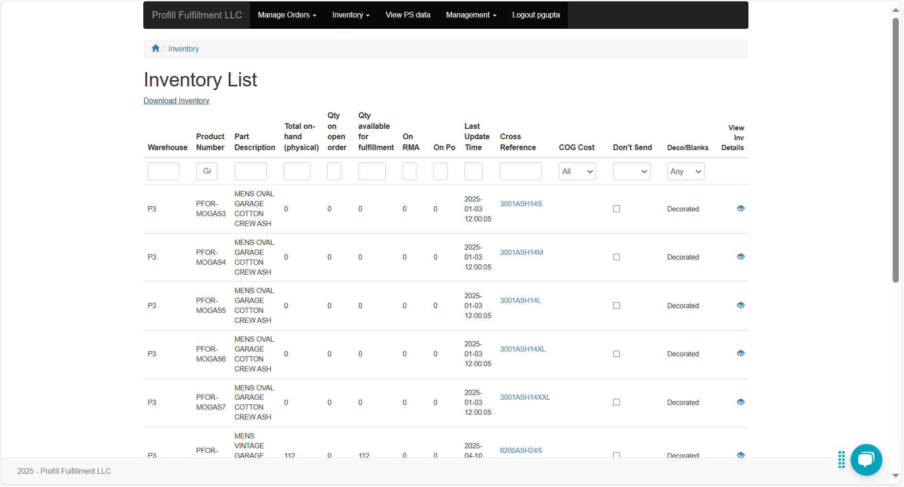Screen dimensions: 904x487
Task: Tick Don't Send for PFOR-MOGAS5
Action: tap(616, 306)
